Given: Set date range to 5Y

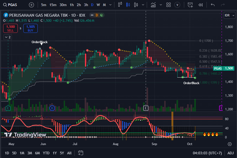Looking at the screenshot, I should click(x=62, y=153).
